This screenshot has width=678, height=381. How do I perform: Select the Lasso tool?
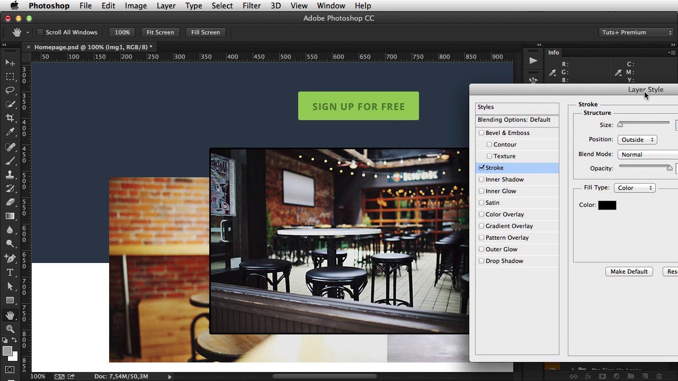click(x=10, y=90)
